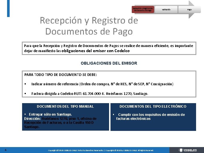
Task: Click the copyright notice in the footer
Action: click(101, 150)
